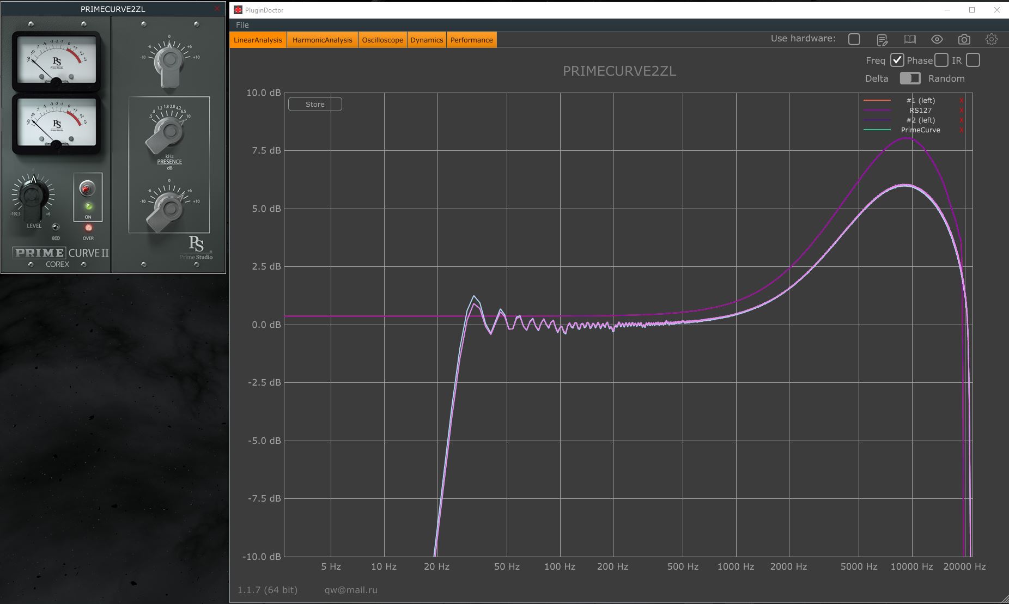Click the PrimeCurve legend label
Screen dimensions: 1009x604
(x=920, y=130)
